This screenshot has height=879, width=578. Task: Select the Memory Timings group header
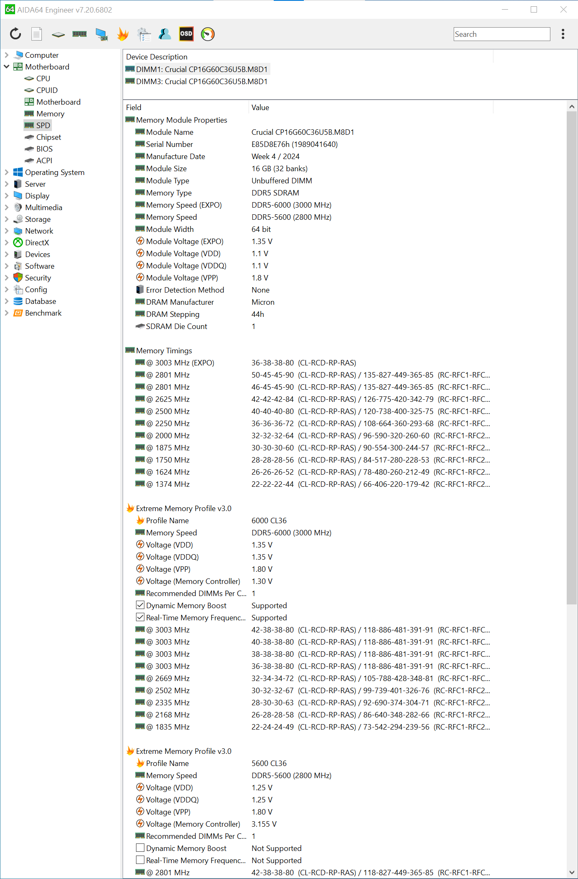point(308,350)
